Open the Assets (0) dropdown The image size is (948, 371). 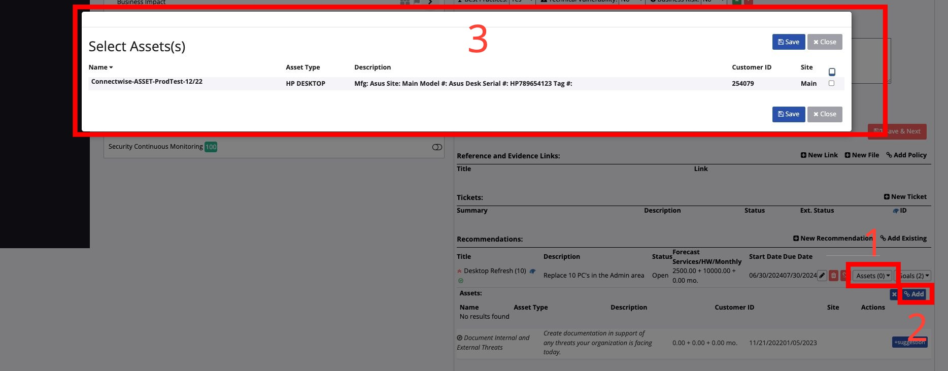click(873, 276)
